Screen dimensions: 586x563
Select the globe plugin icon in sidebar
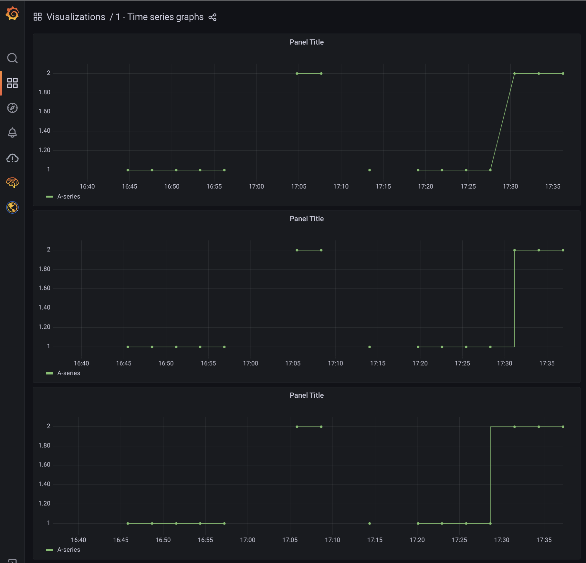[x=12, y=208]
